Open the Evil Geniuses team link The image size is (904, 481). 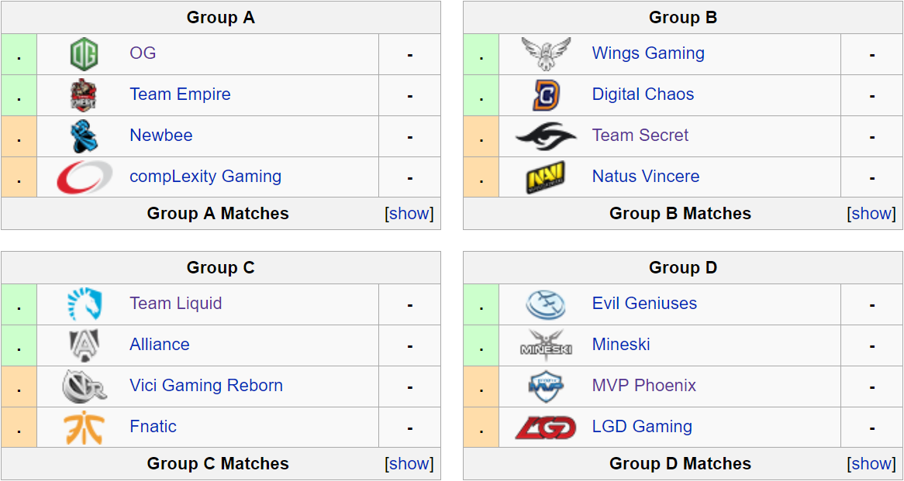pyautogui.click(x=644, y=304)
